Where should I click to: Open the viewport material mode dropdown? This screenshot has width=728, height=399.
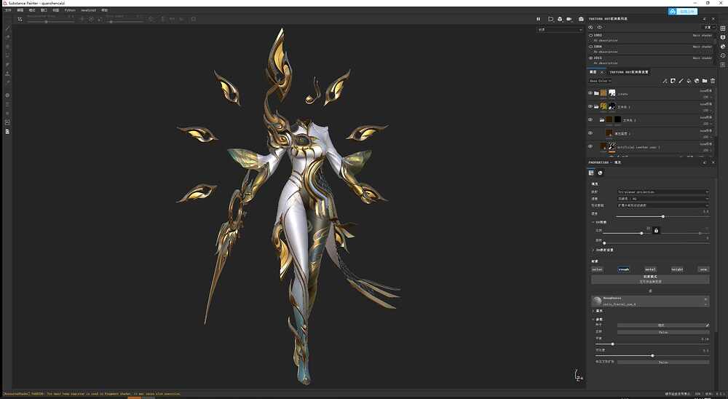click(x=560, y=30)
